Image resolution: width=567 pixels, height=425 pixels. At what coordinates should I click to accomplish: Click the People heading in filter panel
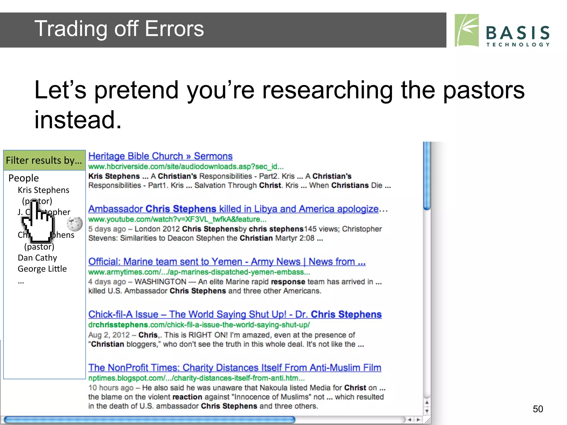24,178
